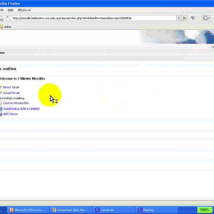The image size is (214, 214).
Task: Switch to Microsoft Office PowerPoint taskbar button
Action: [x=28, y=210]
